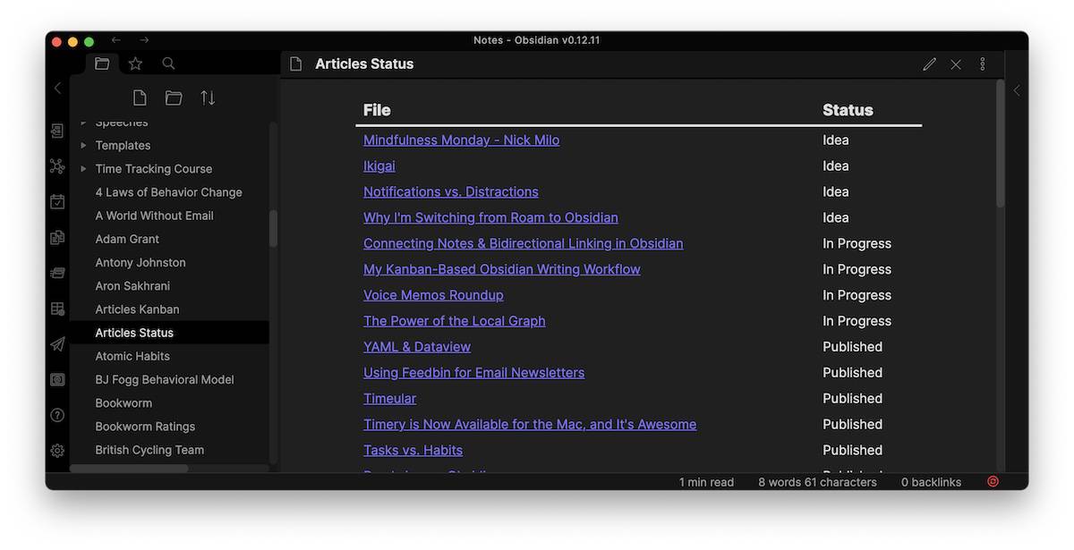Navigate forward with the title bar arrow
Image resolution: width=1074 pixels, height=550 pixels.
pos(144,40)
